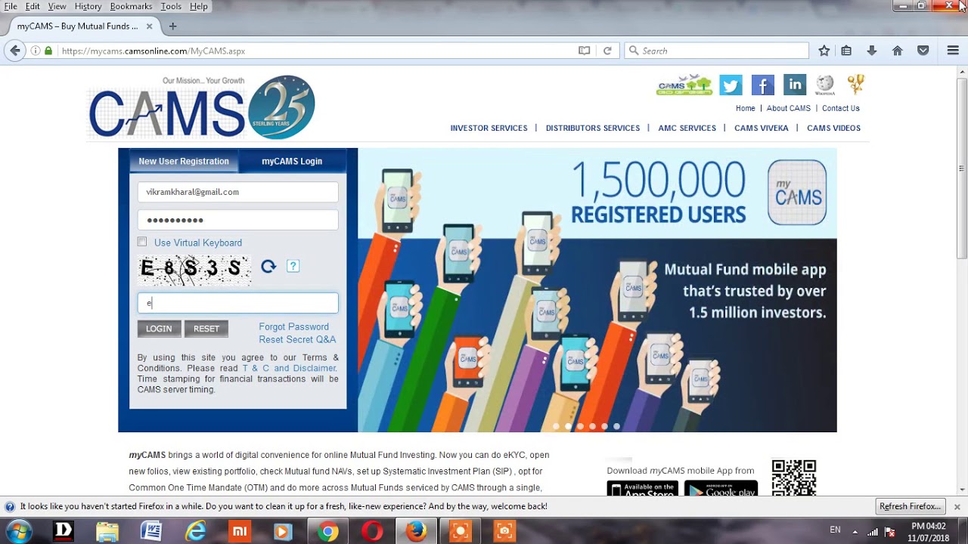The height and width of the screenshot is (544, 968).
Task: Click the captcha text input field
Action: (x=237, y=303)
